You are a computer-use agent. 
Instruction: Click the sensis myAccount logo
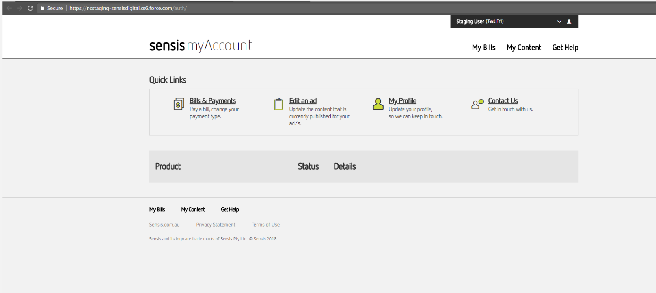[200, 46]
